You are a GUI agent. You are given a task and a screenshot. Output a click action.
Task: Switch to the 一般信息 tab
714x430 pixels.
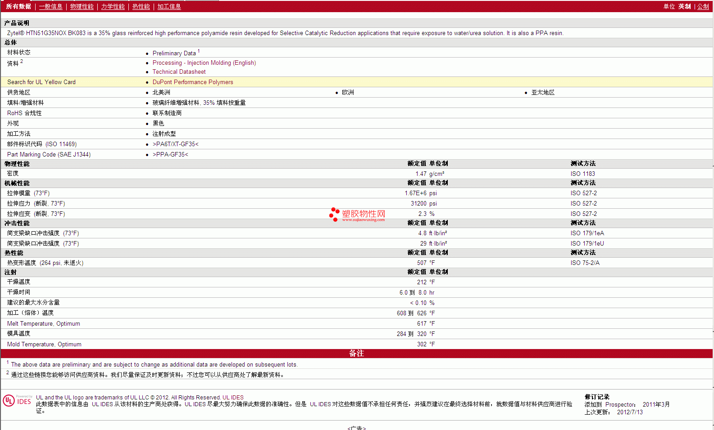point(50,6)
